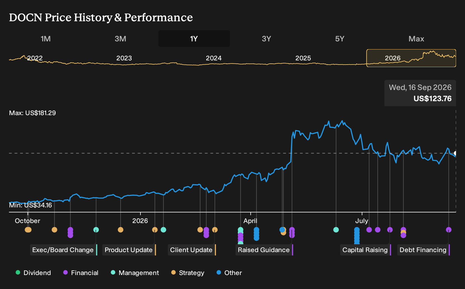This screenshot has width=465, height=289.
Task: Select the 1Y time range tab
Action: (x=194, y=39)
